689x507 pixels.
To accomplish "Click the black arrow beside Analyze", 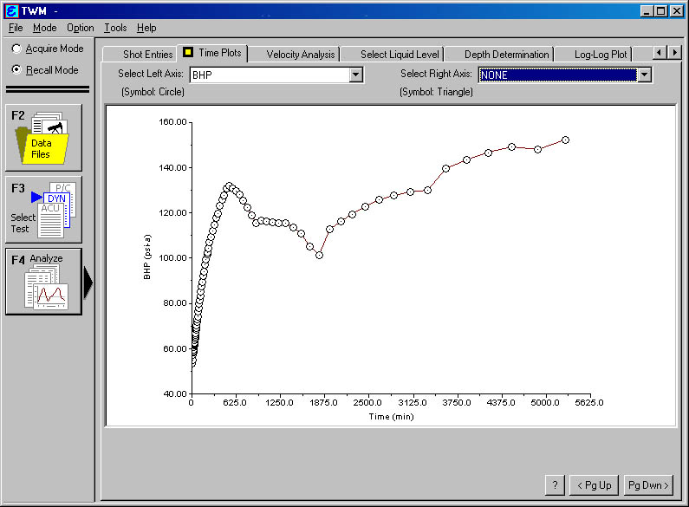I will click(x=88, y=282).
